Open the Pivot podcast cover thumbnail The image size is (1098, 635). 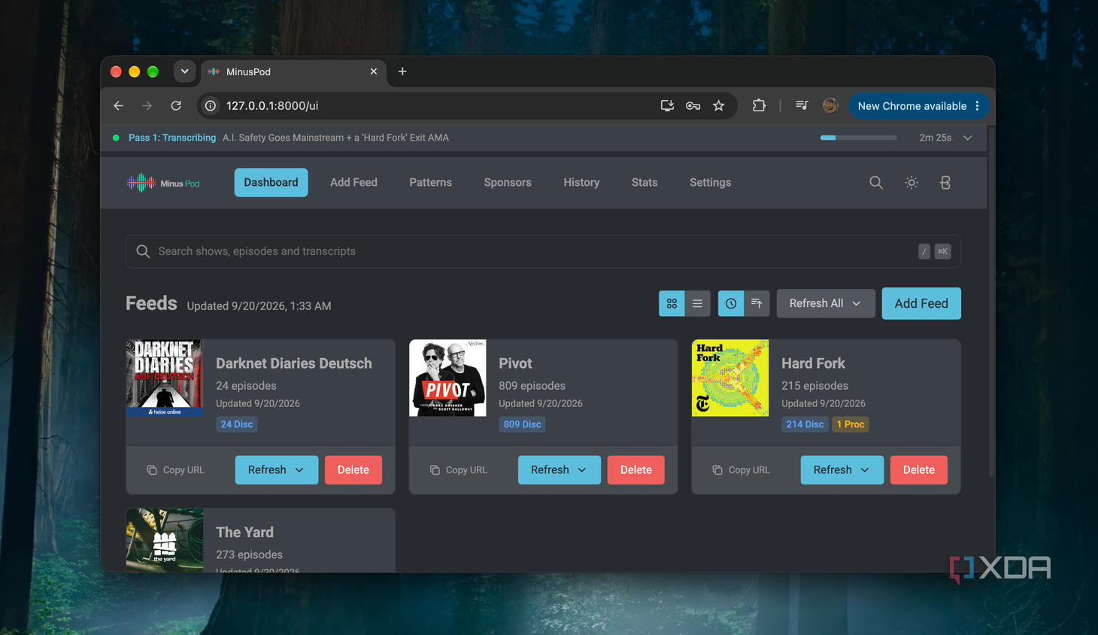(447, 378)
